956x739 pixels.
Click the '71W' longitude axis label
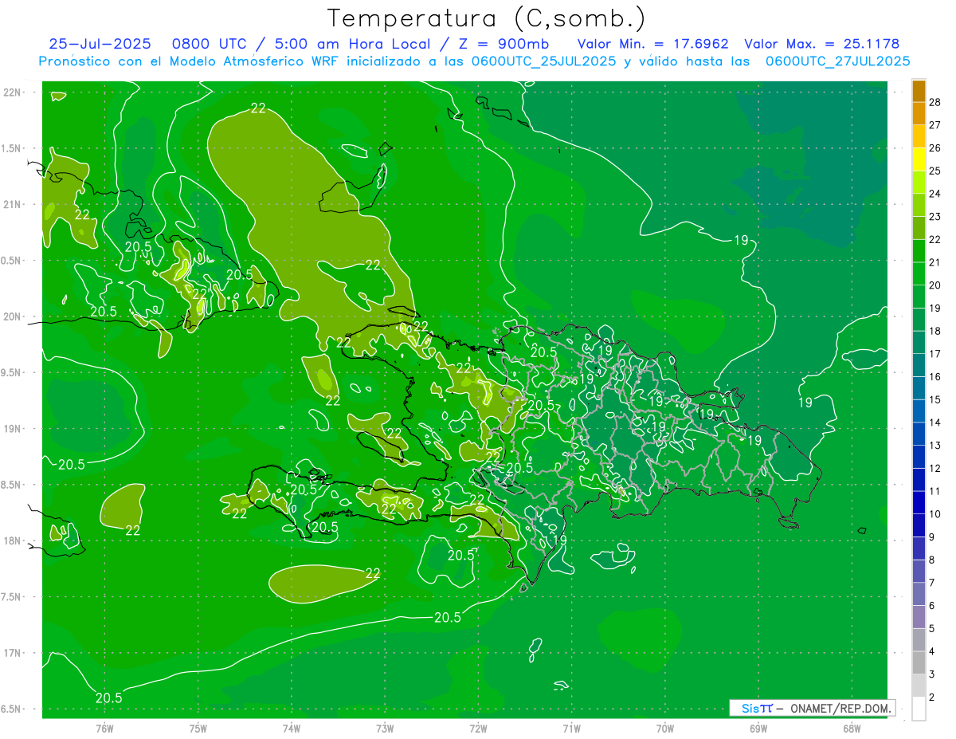[x=571, y=729]
